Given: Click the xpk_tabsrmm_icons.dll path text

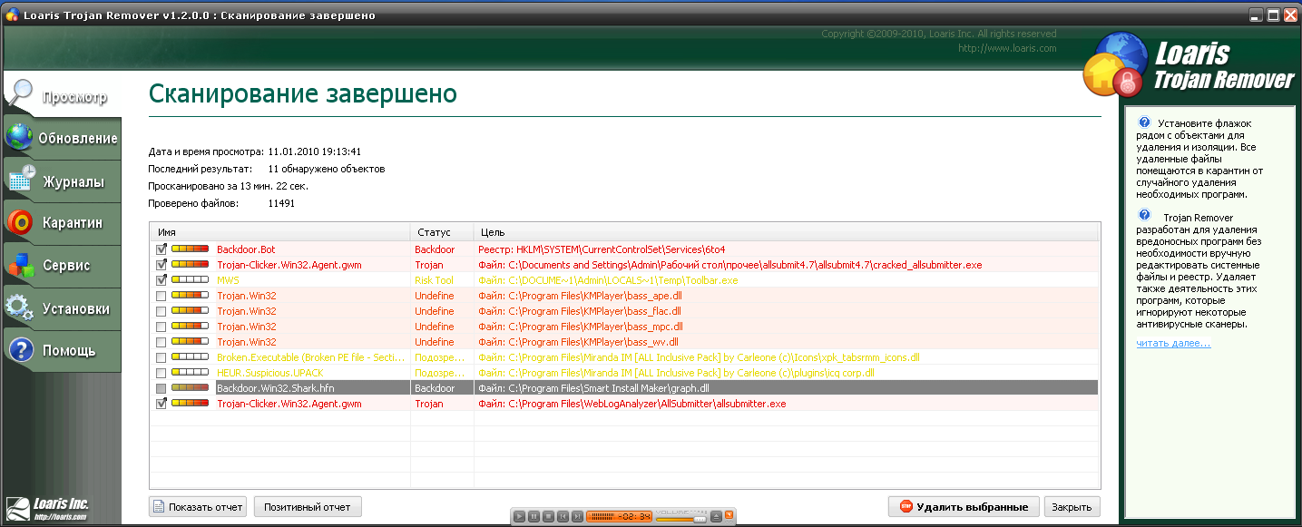Looking at the screenshot, I should coord(699,357).
